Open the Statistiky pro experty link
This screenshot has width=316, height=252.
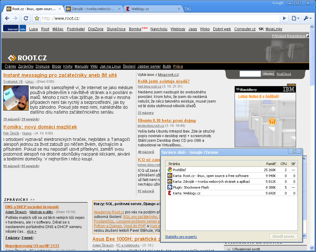click(x=181, y=237)
